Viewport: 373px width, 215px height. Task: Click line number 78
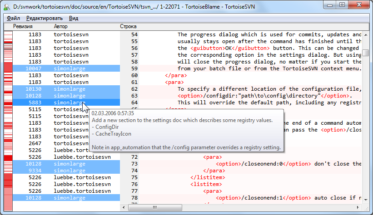pos(134,198)
